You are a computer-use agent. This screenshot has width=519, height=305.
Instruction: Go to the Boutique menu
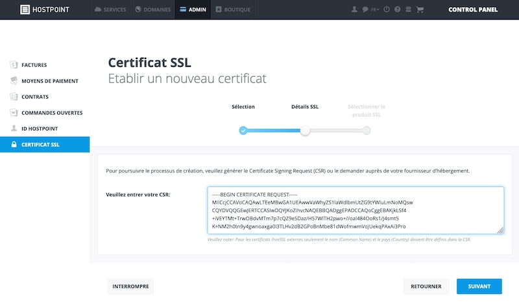point(233,10)
